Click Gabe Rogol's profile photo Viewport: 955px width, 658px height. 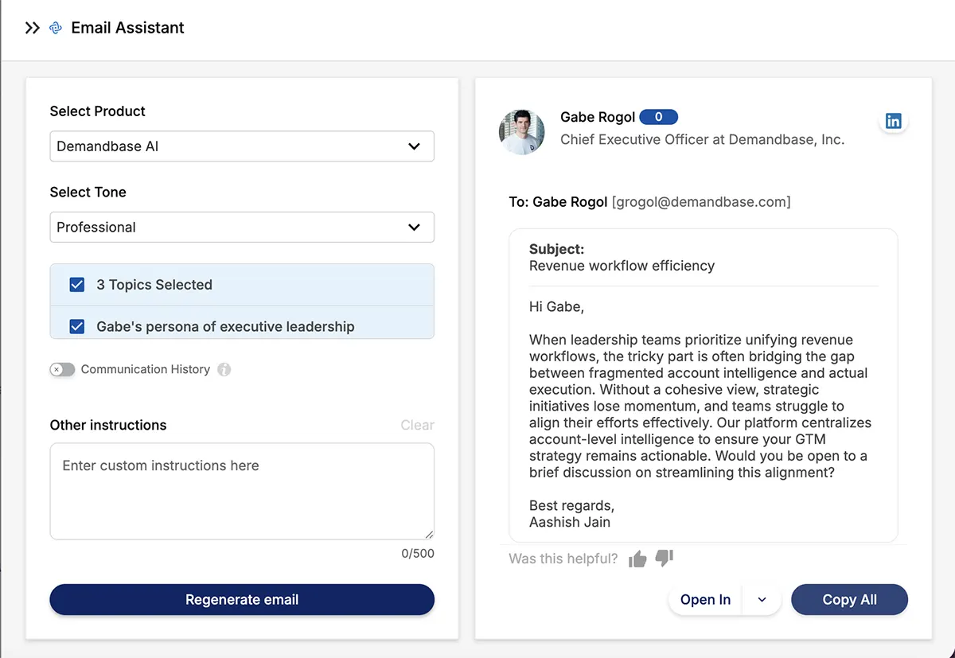(522, 131)
